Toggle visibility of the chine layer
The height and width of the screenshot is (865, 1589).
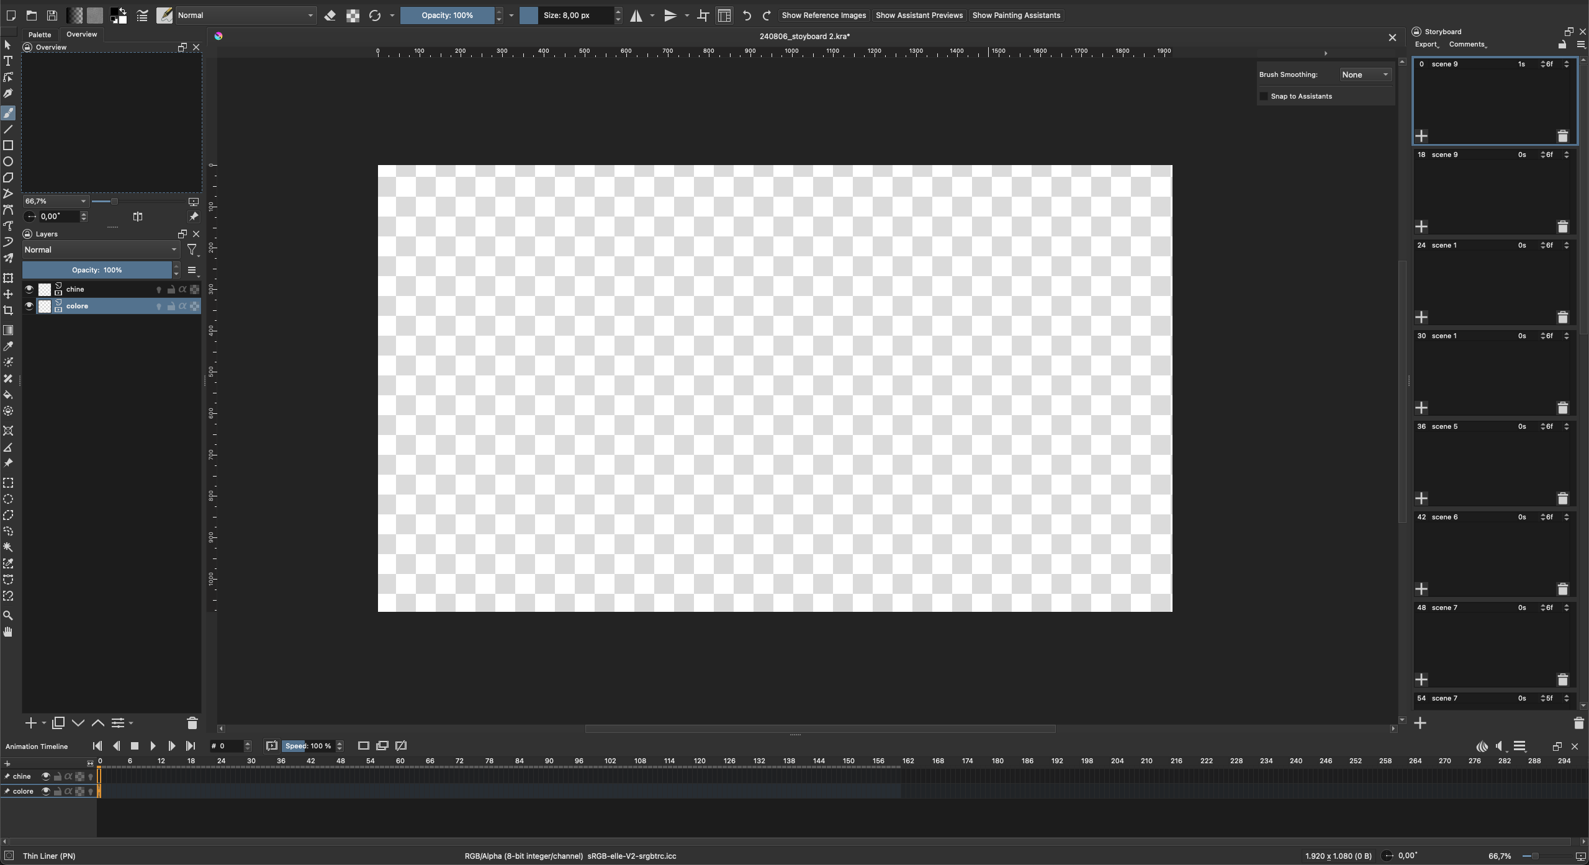click(29, 289)
